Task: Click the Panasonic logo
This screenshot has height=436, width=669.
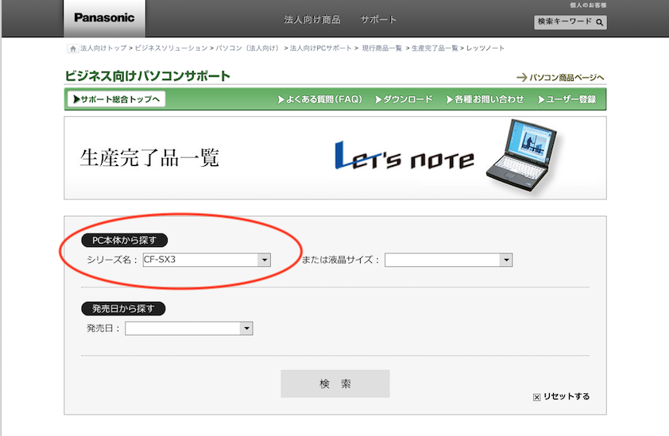Action: [104, 18]
